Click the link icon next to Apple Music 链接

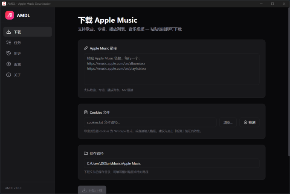[86, 48]
